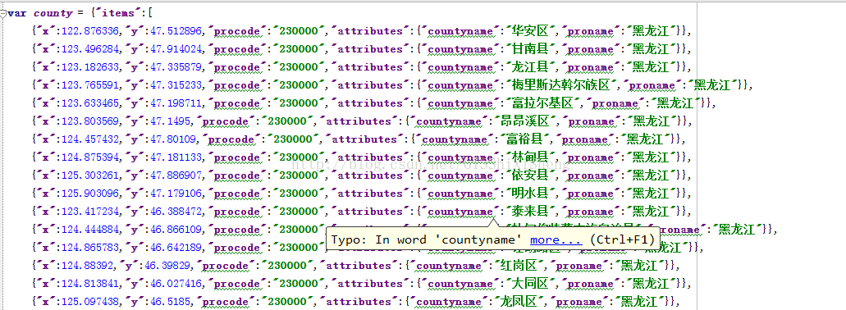
Task: Click the y value 46.642189
Action: click(x=176, y=248)
